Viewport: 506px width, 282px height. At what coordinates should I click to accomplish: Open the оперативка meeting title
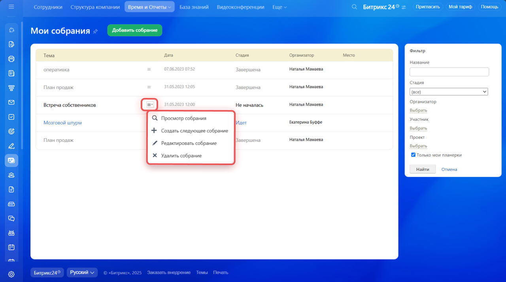[x=57, y=70]
